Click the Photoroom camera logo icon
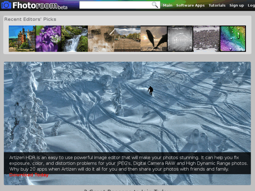 pyautogui.click(x=6, y=5)
